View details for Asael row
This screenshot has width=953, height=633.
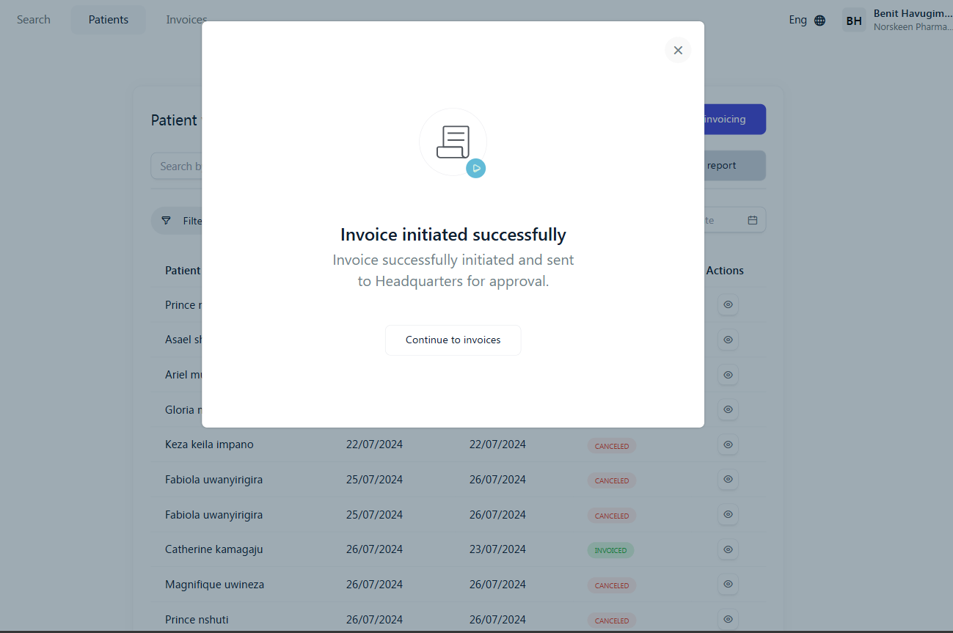[728, 340]
